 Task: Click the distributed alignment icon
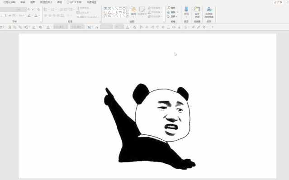pyautogui.click(x=62, y=15)
